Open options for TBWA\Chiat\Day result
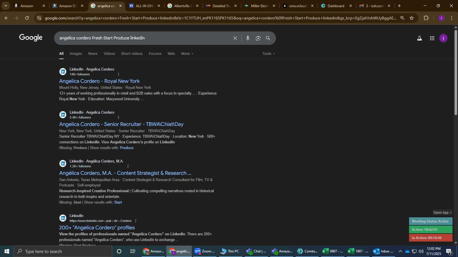Viewport: 458px width, 257px height. pyautogui.click(x=118, y=117)
